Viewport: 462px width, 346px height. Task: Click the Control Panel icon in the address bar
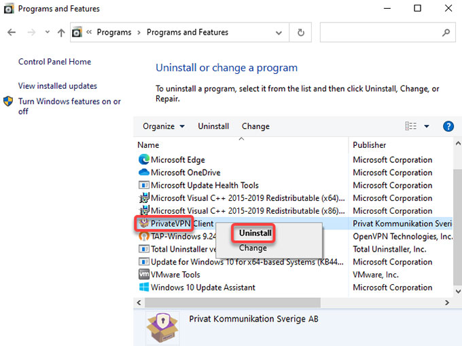point(77,32)
